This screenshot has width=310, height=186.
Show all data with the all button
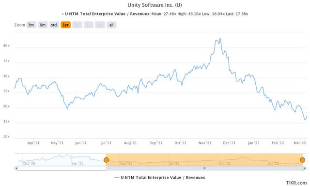pyautogui.click(x=111, y=25)
